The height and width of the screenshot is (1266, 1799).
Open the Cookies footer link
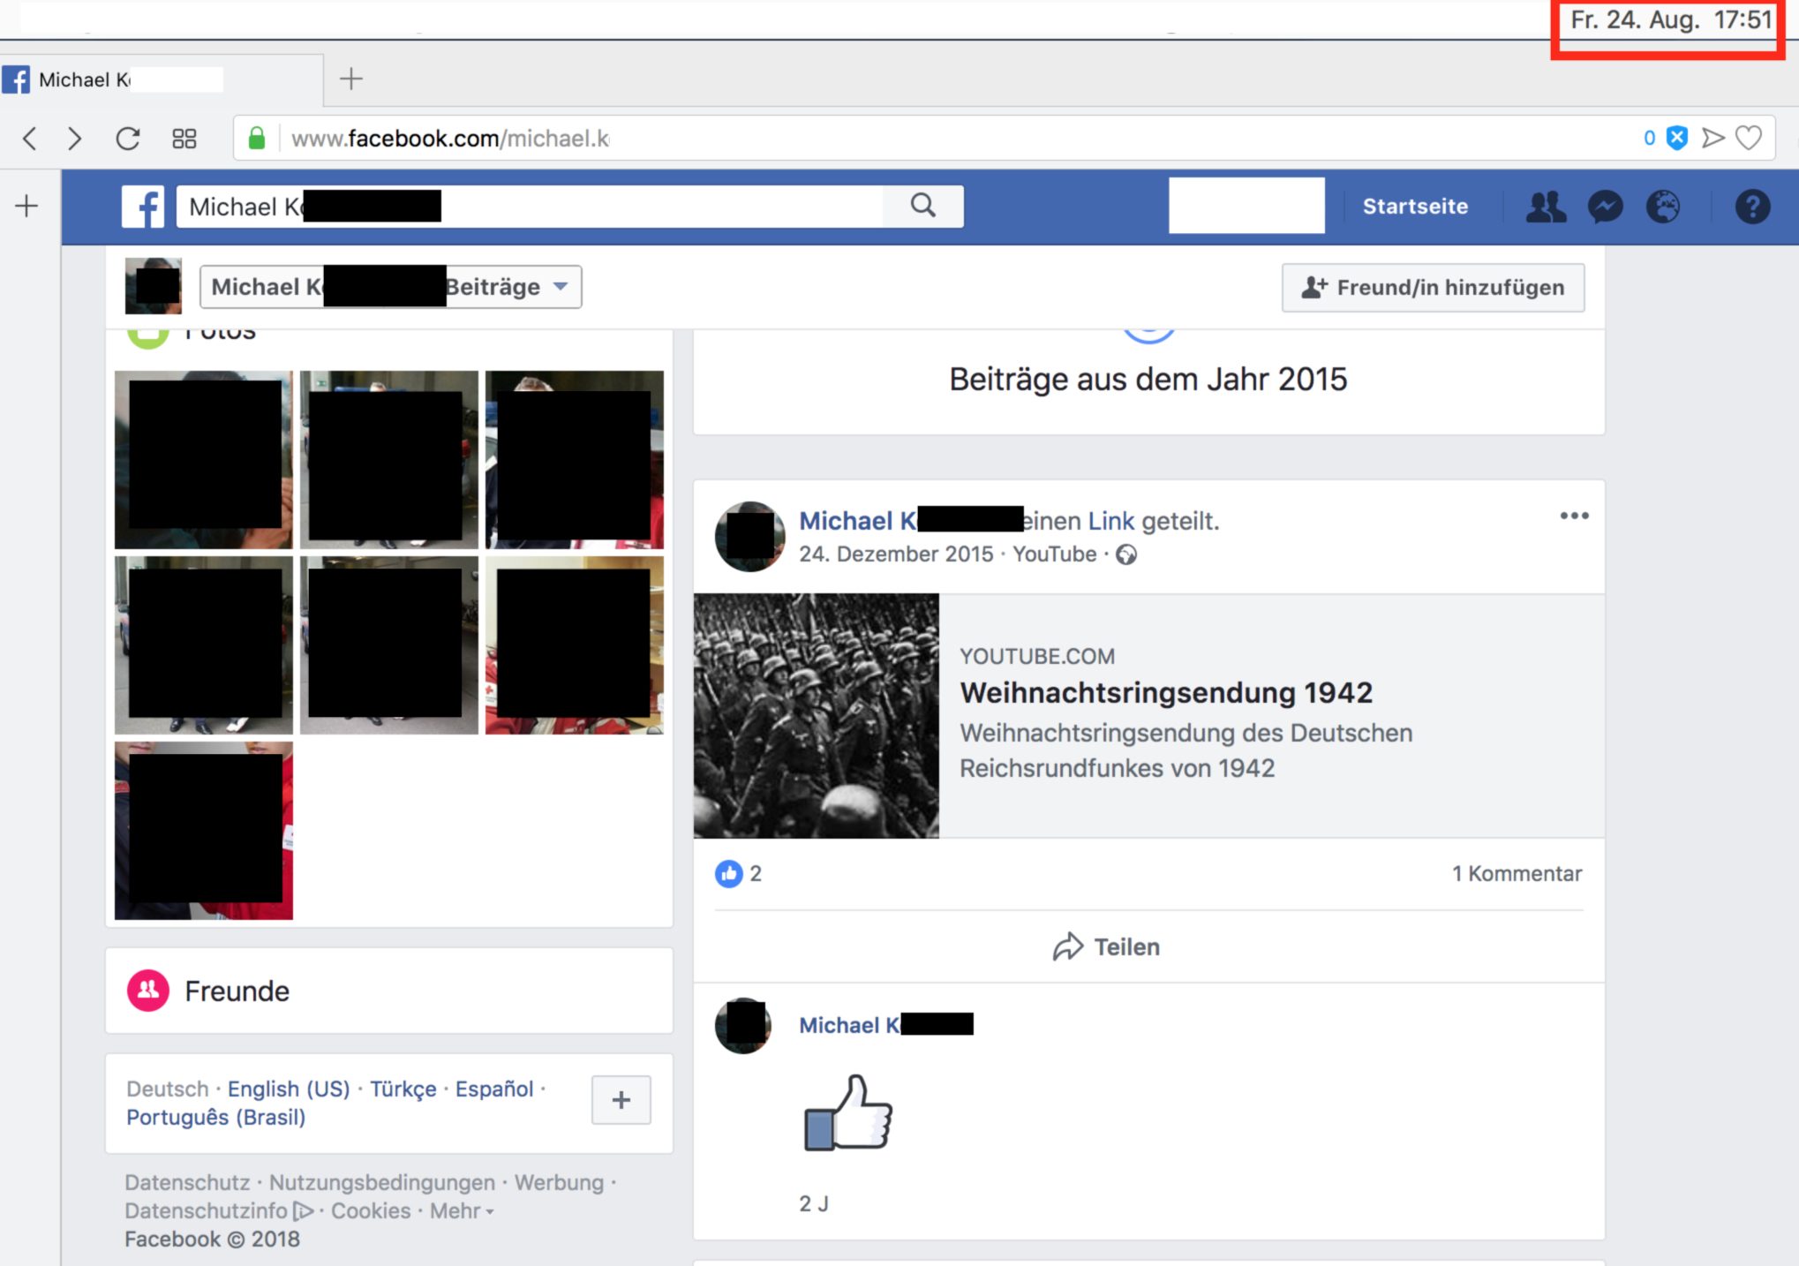pyautogui.click(x=371, y=1210)
